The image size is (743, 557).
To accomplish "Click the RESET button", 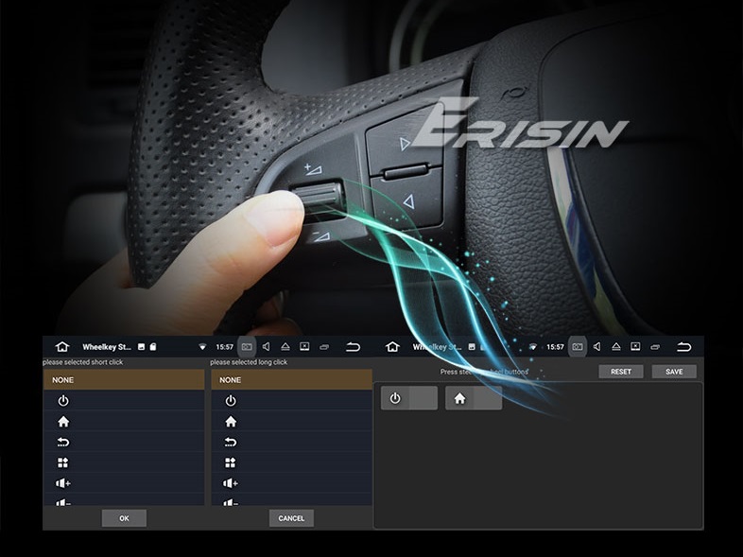I will [621, 372].
